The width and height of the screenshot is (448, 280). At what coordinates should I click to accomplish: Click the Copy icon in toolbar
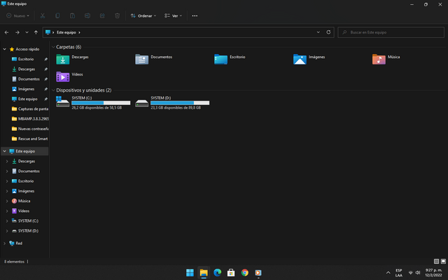(57, 15)
